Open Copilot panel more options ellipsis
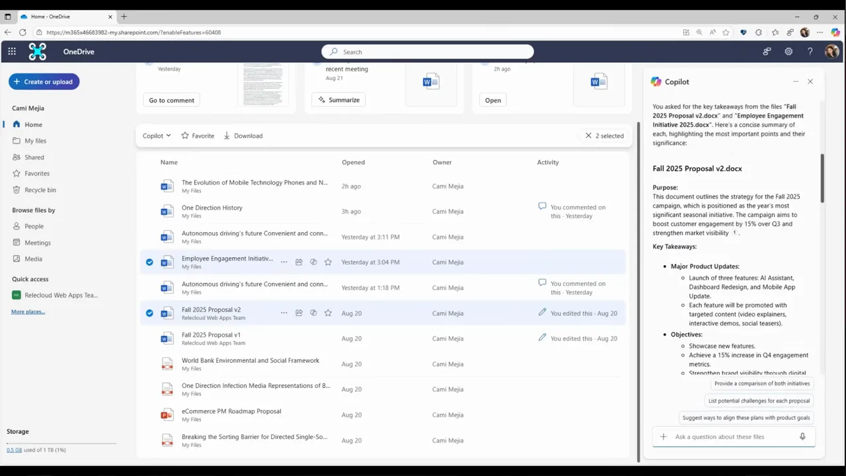846x476 pixels. [796, 81]
